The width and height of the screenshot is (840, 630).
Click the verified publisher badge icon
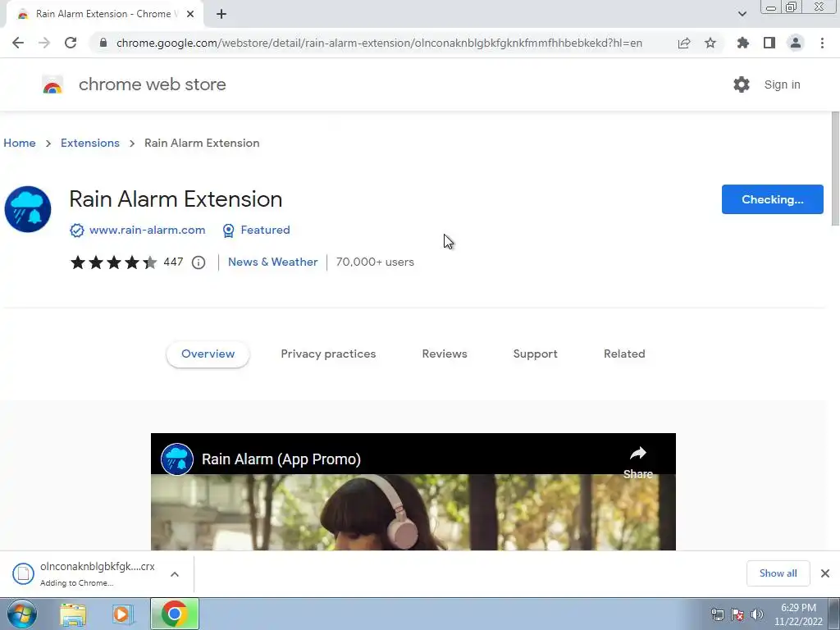pos(76,231)
